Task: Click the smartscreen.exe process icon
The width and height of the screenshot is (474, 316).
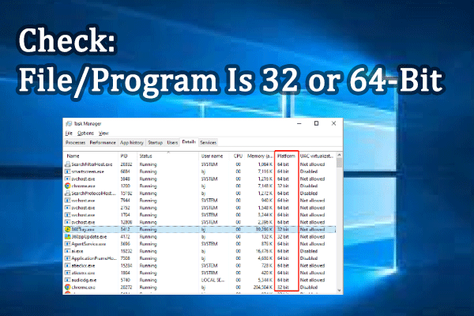Action: pos(68,171)
